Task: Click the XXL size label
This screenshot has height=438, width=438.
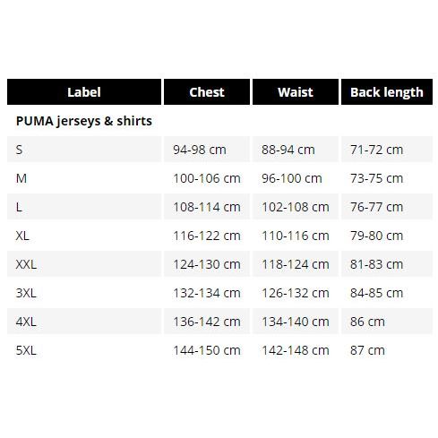Action: [26, 264]
